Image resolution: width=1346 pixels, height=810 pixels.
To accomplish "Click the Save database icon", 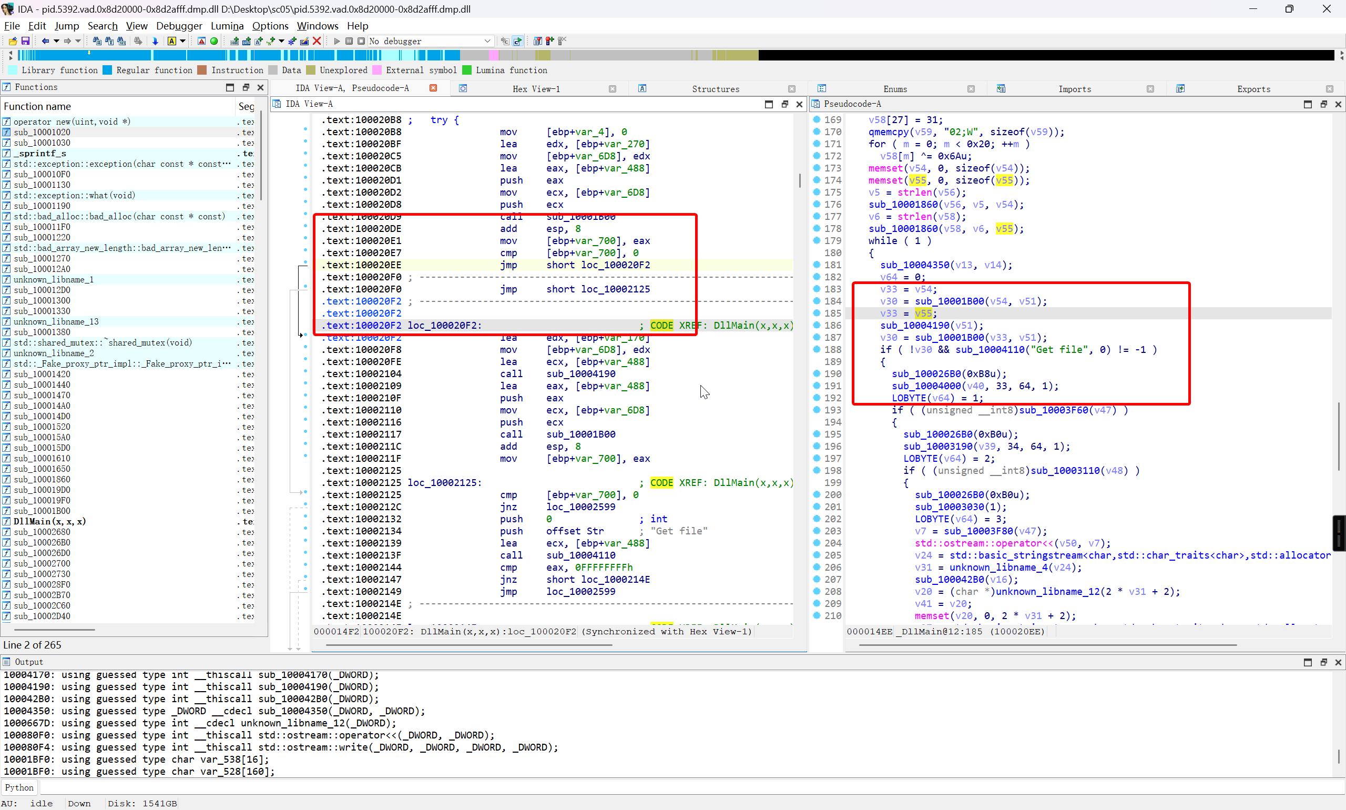I will pos(25,41).
